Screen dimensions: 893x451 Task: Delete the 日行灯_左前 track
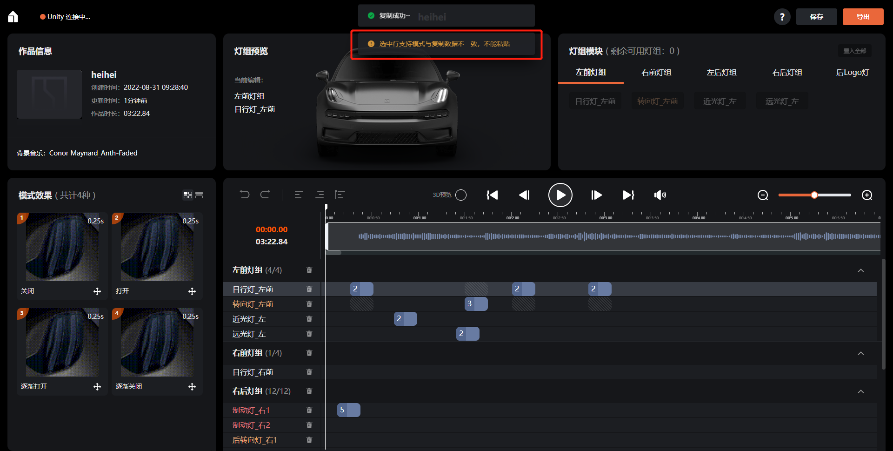point(309,289)
